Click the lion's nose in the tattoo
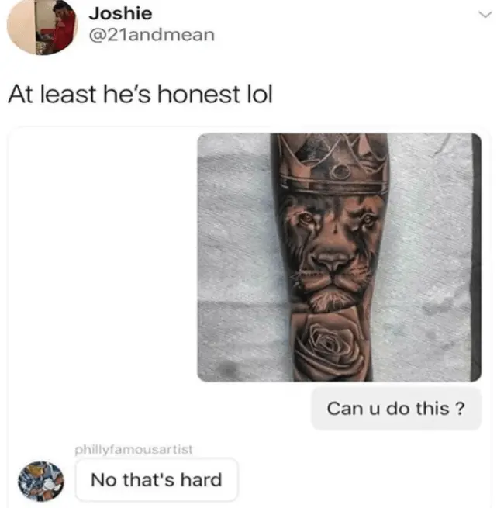504x508 pixels. (x=333, y=259)
